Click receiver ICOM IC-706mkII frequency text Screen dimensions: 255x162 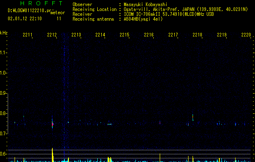click(x=169, y=14)
